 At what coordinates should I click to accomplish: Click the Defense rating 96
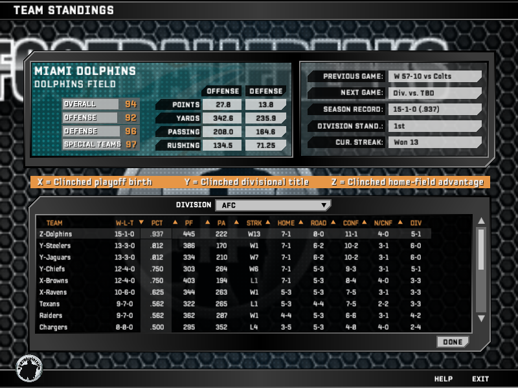pyautogui.click(x=131, y=131)
